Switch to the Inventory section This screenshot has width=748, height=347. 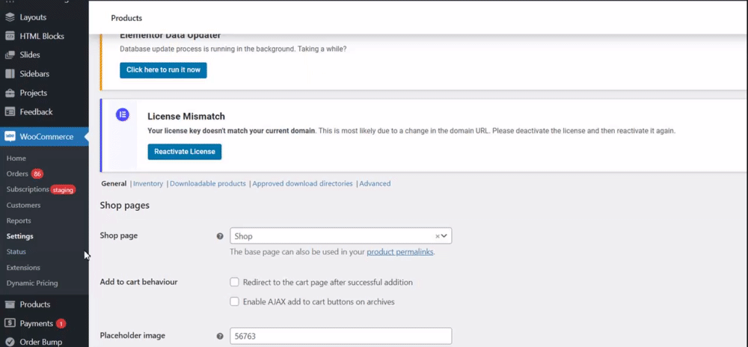click(x=148, y=183)
